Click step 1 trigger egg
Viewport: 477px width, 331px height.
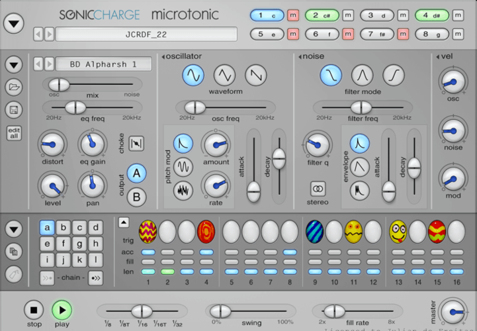tap(148, 232)
